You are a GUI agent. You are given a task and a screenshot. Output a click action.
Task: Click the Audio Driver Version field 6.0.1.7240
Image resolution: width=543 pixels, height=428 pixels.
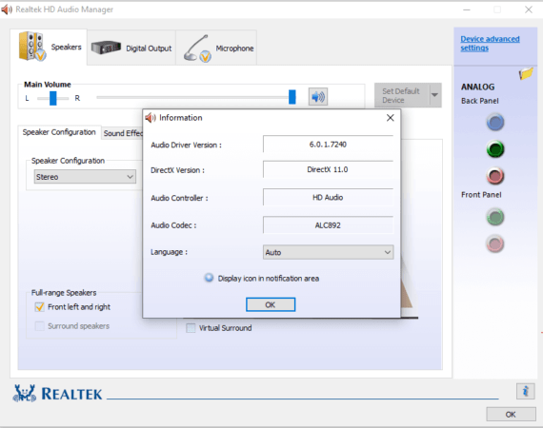328,145
